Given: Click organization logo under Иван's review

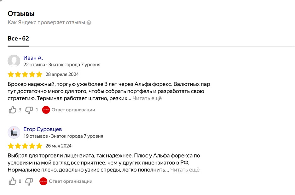Looking at the screenshot, I should pyautogui.click(x=46, y=110).
